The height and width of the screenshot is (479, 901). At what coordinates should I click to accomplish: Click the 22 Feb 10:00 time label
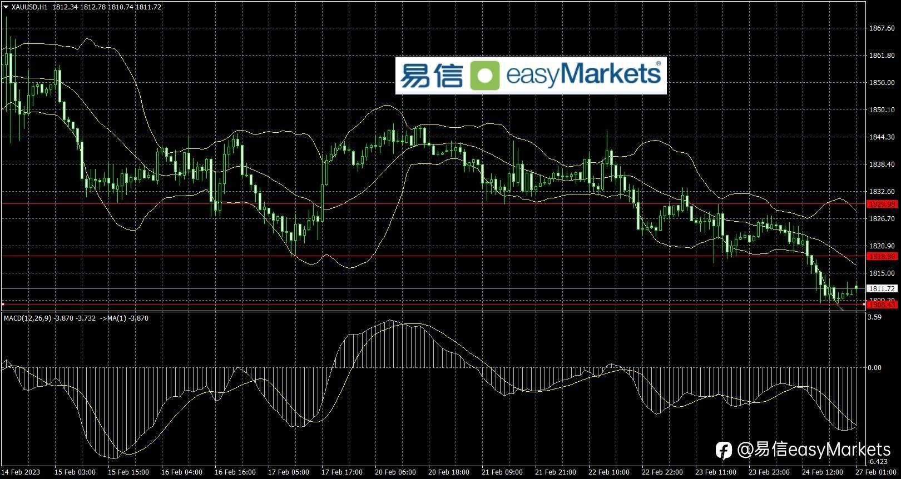pyautogui.click(x=609, y=472)
